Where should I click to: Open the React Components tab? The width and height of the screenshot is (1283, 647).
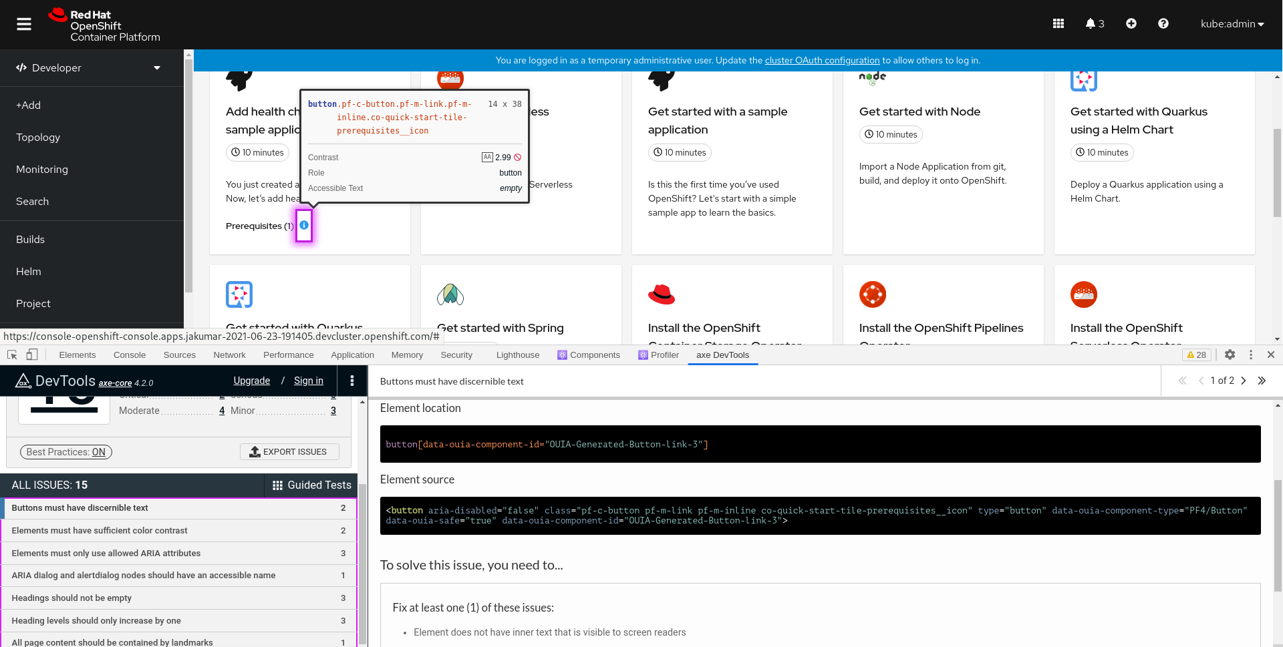click(x=589, y=355)
